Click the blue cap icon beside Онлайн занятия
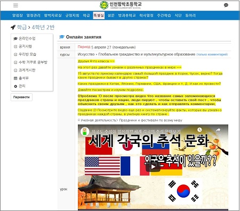The image size is (240, 211). pyautogui.click(x=62, y=37)
